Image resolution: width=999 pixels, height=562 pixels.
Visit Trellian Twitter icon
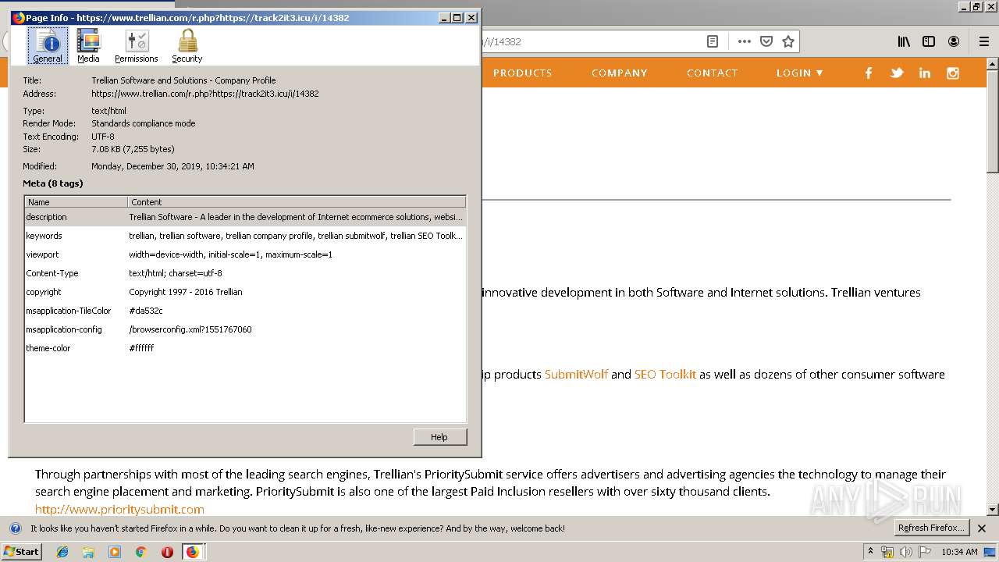pos(897,73)
